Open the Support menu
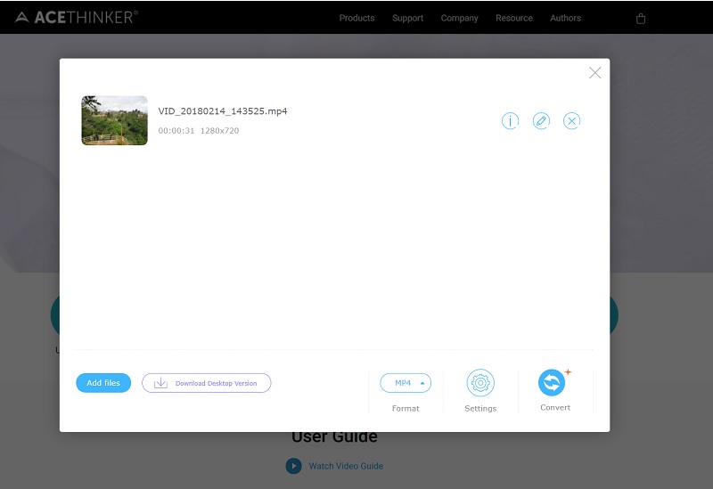This screenshot has height=489, width=713. pos(408,18)
